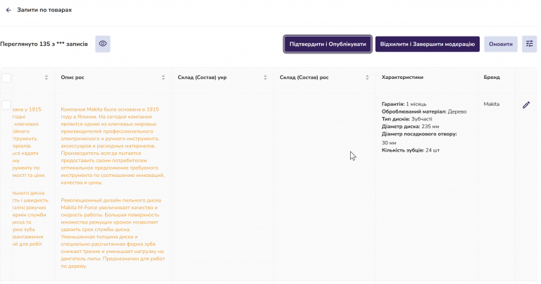The width and height of the screenshot is (541, 284).
Task: Click Відхилити і Завершити модерацію button
Action: tap(428, 44)
